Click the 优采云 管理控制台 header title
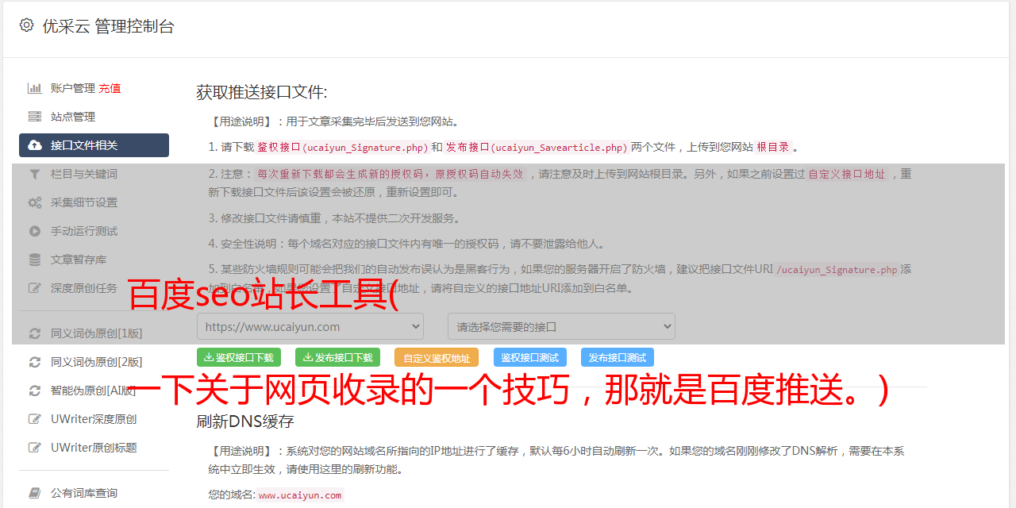The width and height of the screenshot is (1016, 508). point(108,26)
